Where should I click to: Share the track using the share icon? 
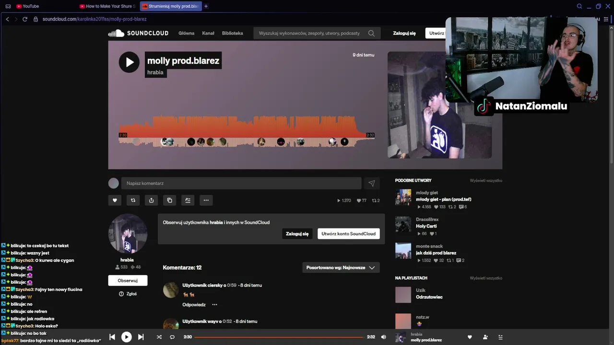(151, 200)
